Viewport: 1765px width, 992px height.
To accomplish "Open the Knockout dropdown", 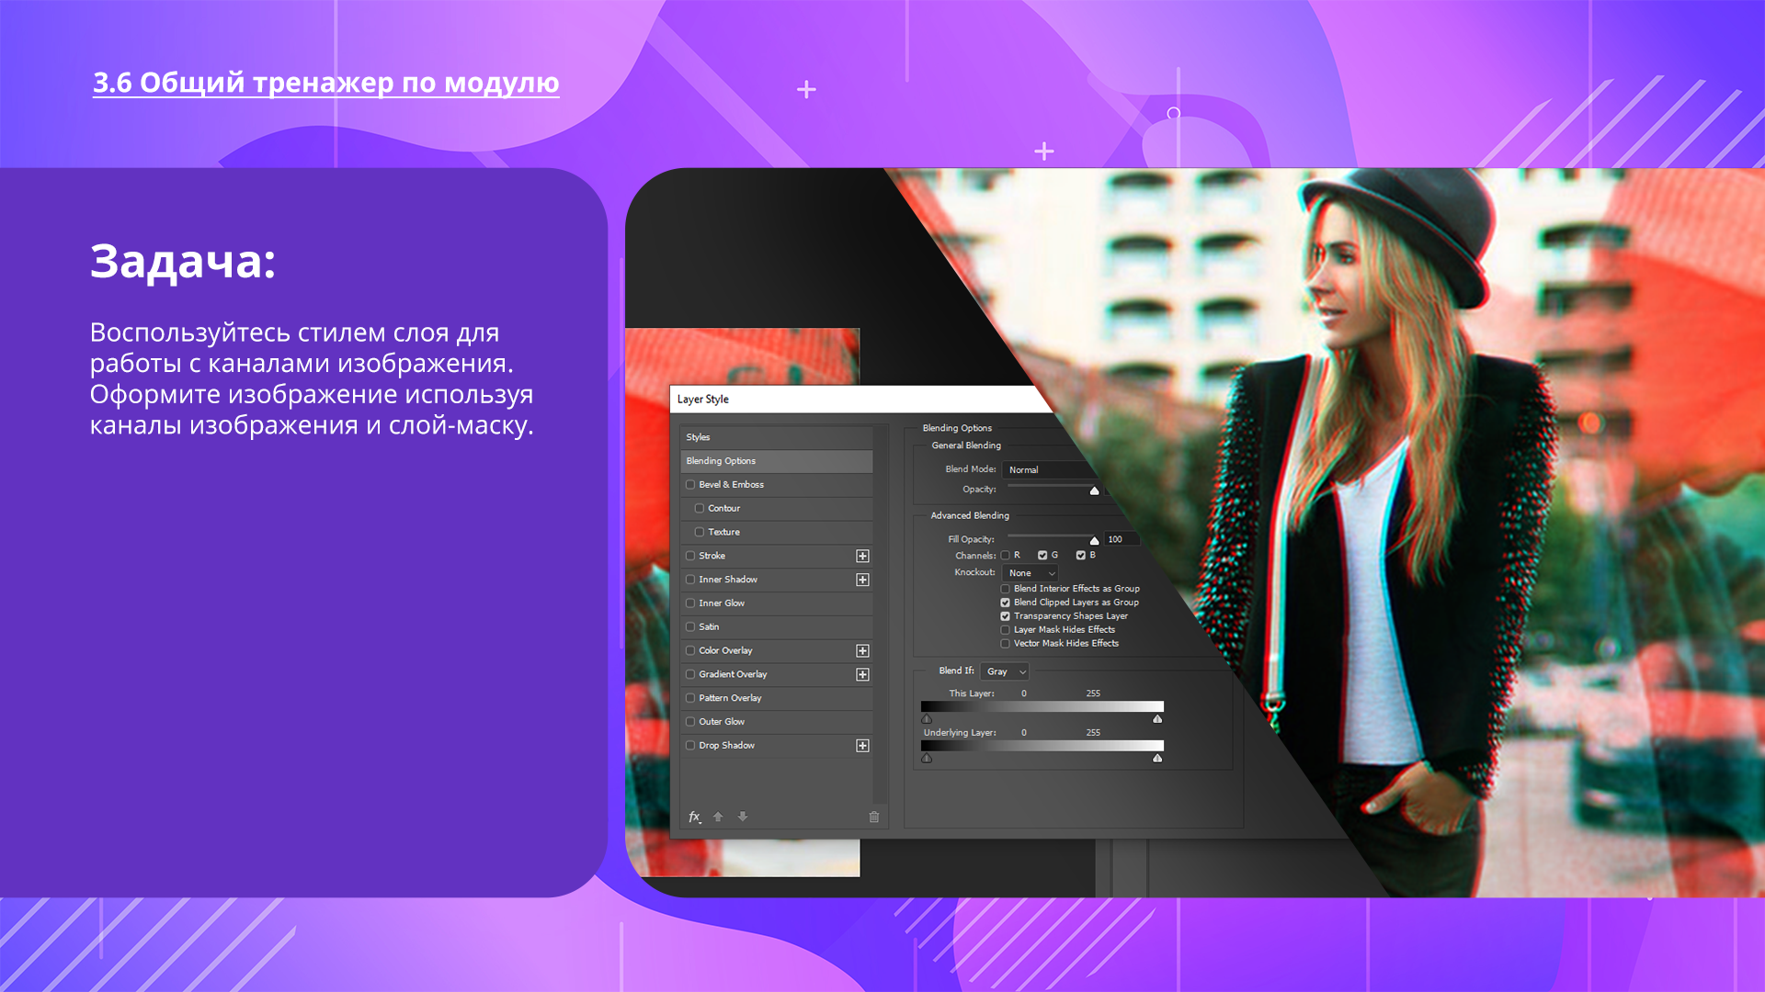I will pos(1031,573).
